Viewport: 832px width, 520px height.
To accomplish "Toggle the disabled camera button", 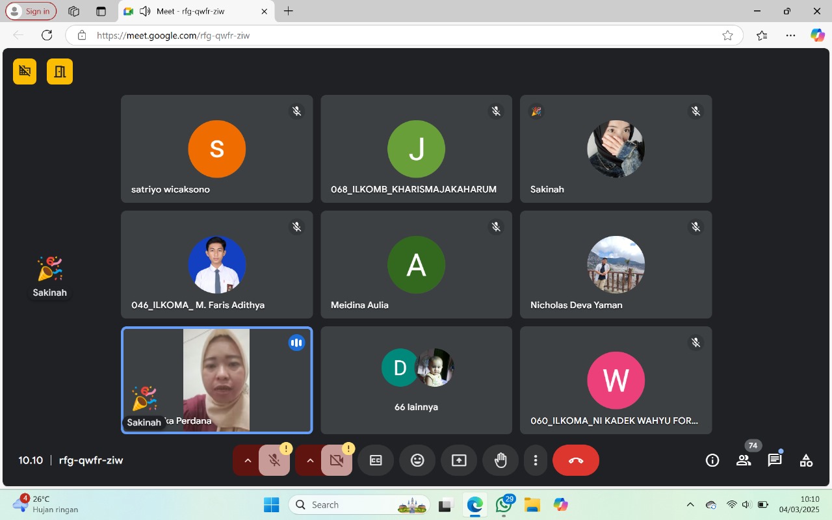I will [x=337, y=460].
